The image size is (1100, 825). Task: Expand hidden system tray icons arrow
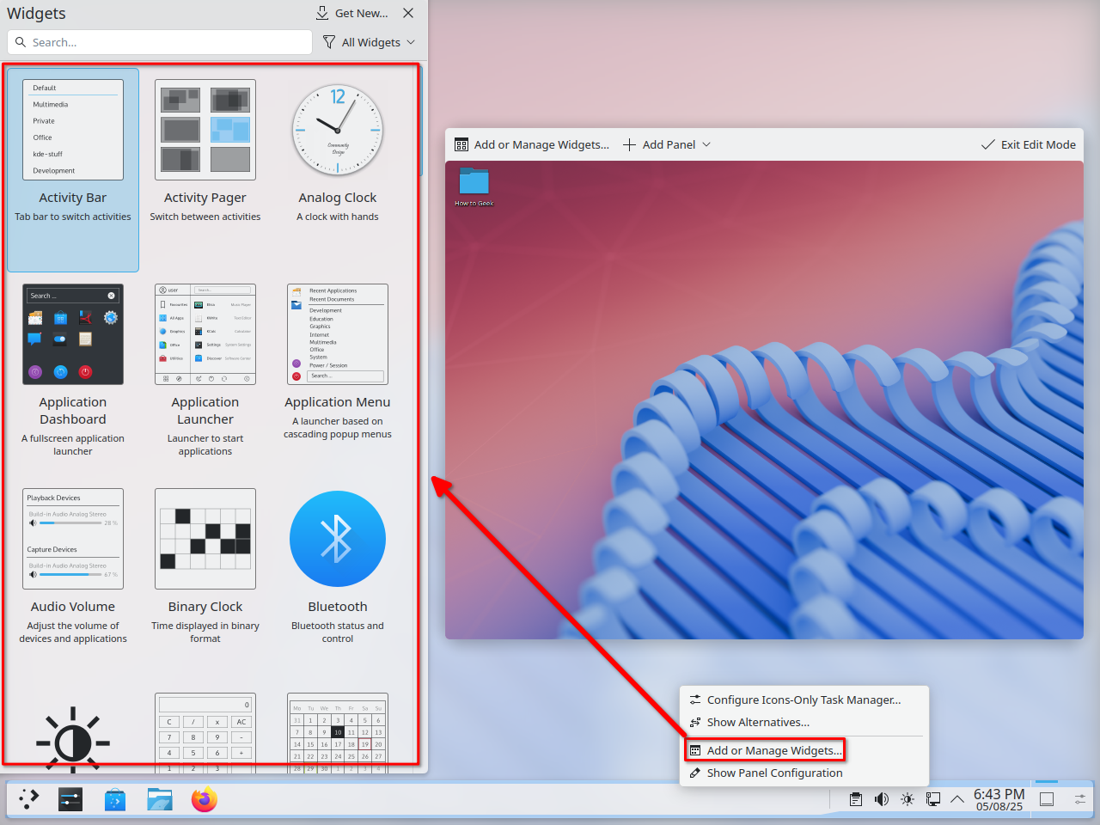click(957, 799)
